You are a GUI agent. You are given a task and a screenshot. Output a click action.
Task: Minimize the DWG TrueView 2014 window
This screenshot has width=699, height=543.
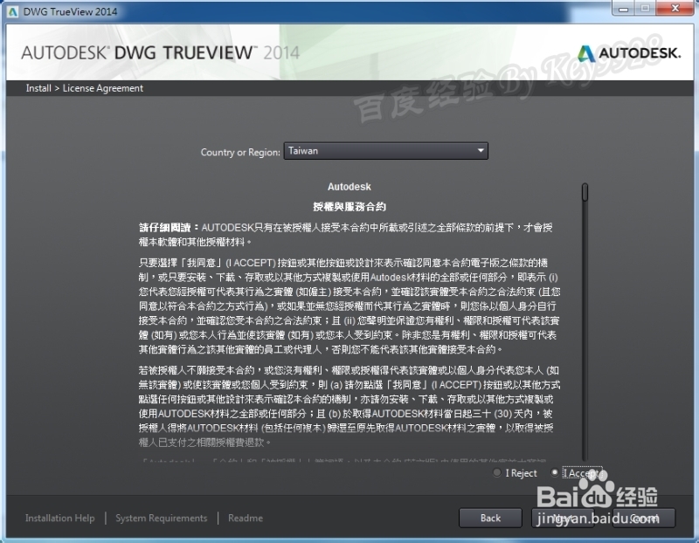pos(623,8)
